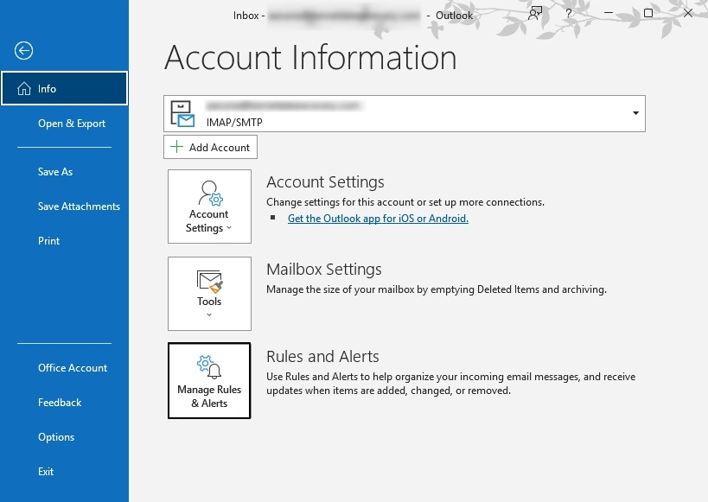Open the Info tab

tap(65, 88)
